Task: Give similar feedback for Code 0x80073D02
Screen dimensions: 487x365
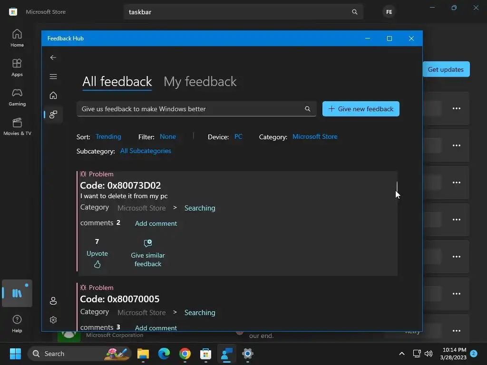Action: click(148, 253)
